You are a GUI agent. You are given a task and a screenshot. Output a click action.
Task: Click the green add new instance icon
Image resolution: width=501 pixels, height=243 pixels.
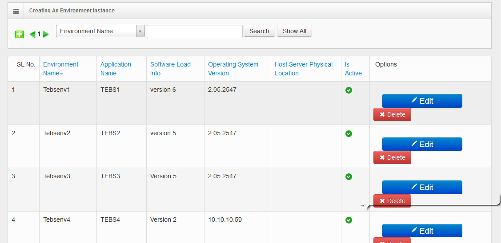pos(20,34)
